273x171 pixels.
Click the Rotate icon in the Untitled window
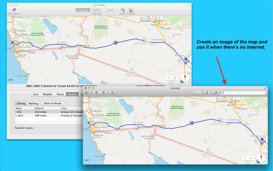[x=207, y=93]
